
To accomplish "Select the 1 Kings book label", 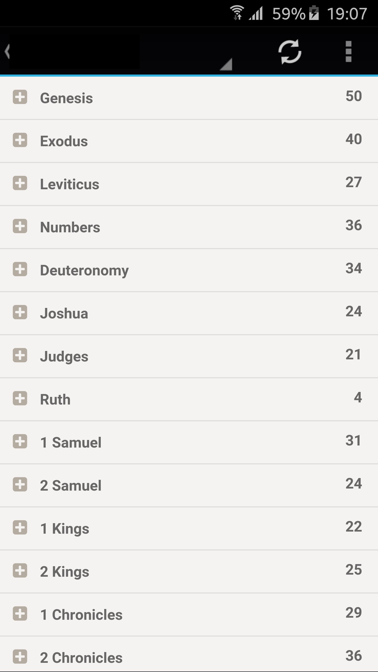I will point(65,529).
